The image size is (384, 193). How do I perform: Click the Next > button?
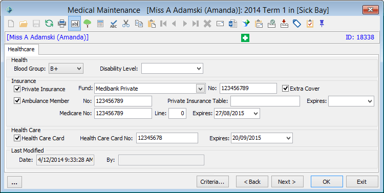tap(287, 182)
